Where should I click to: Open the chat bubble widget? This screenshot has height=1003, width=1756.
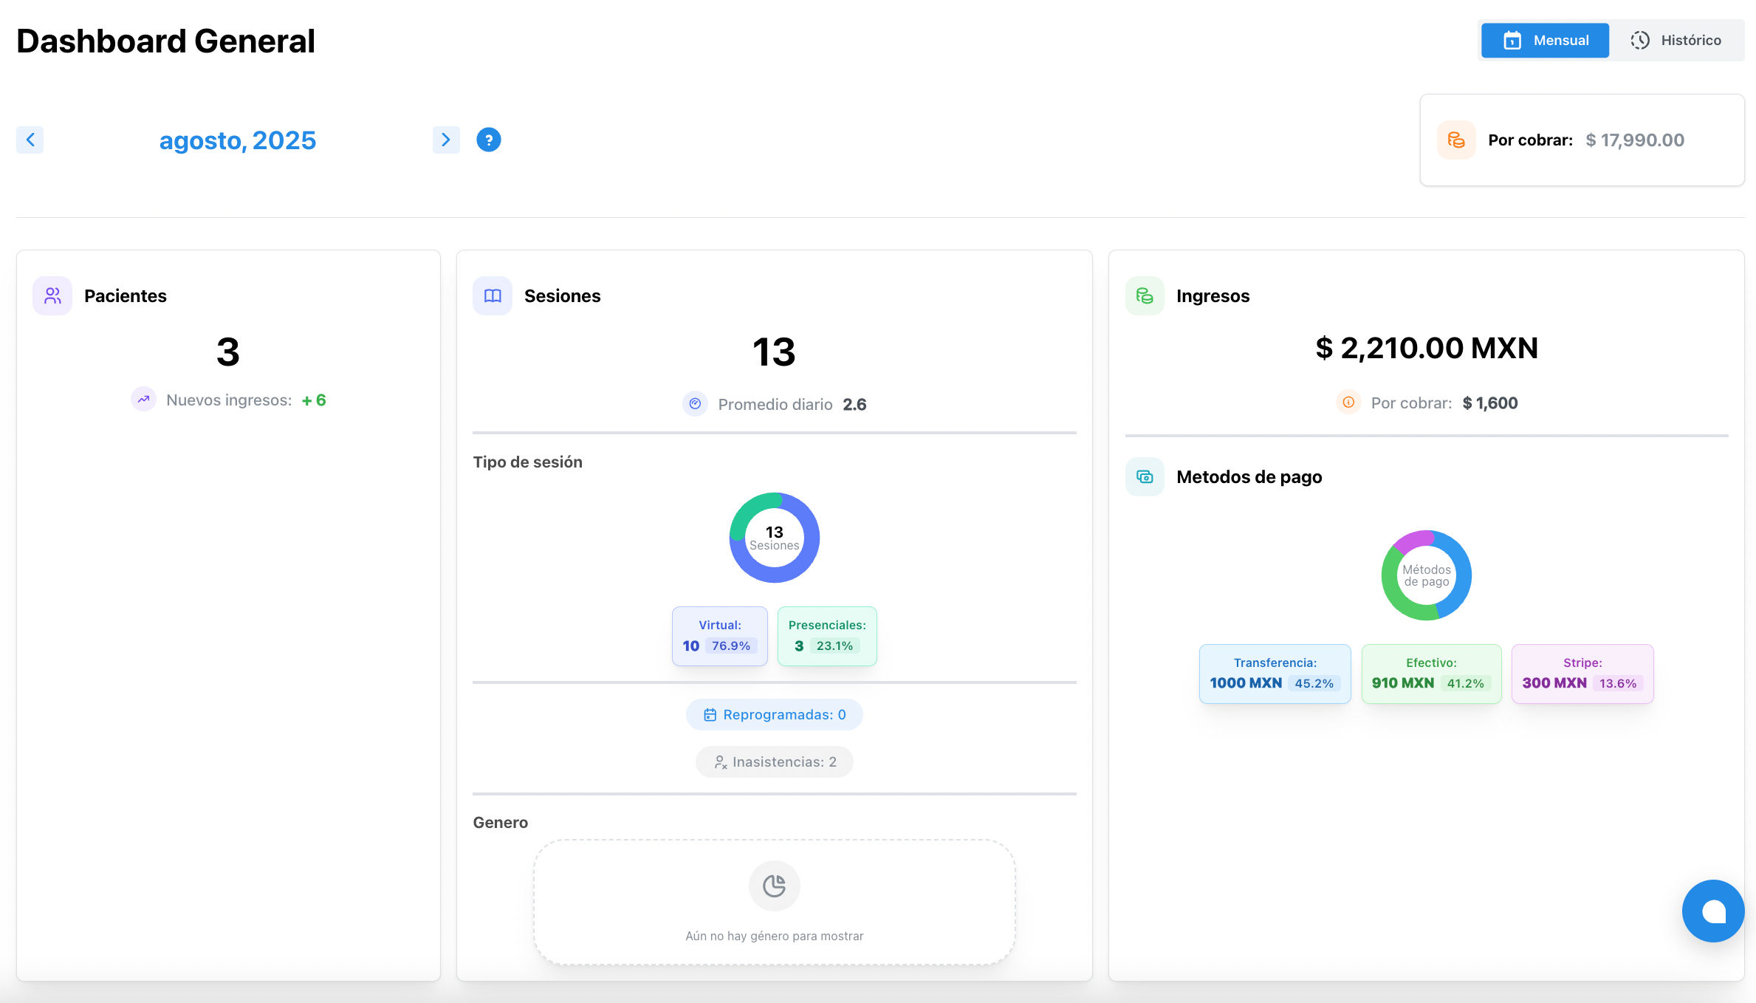coord(1712,911)
